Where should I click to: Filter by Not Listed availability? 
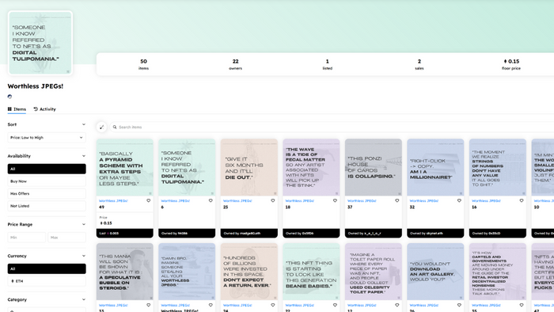coord(47,206)
